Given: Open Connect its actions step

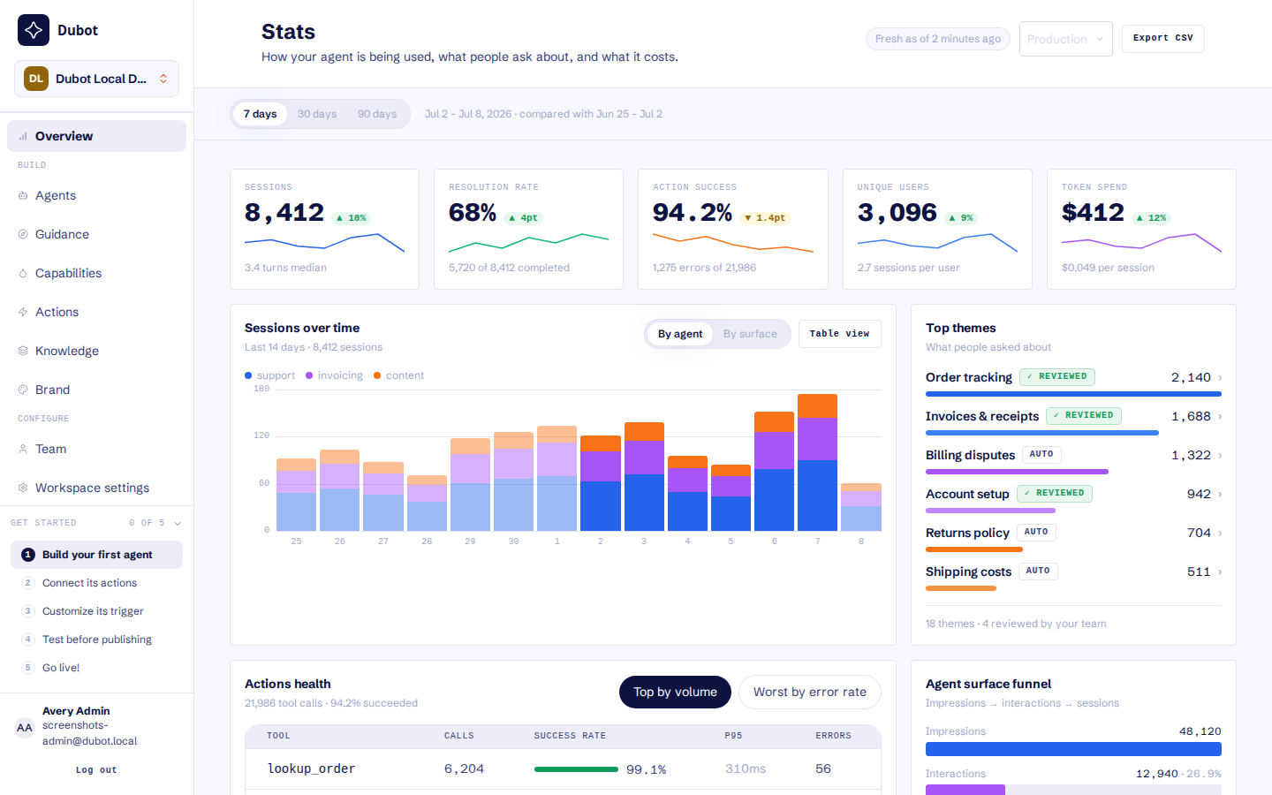Looking at the screenshot, I should [x=97, y=583].
